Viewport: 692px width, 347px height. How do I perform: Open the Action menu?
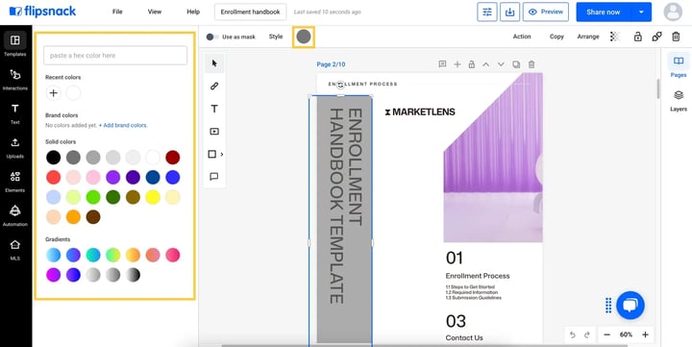coord(522,37)
